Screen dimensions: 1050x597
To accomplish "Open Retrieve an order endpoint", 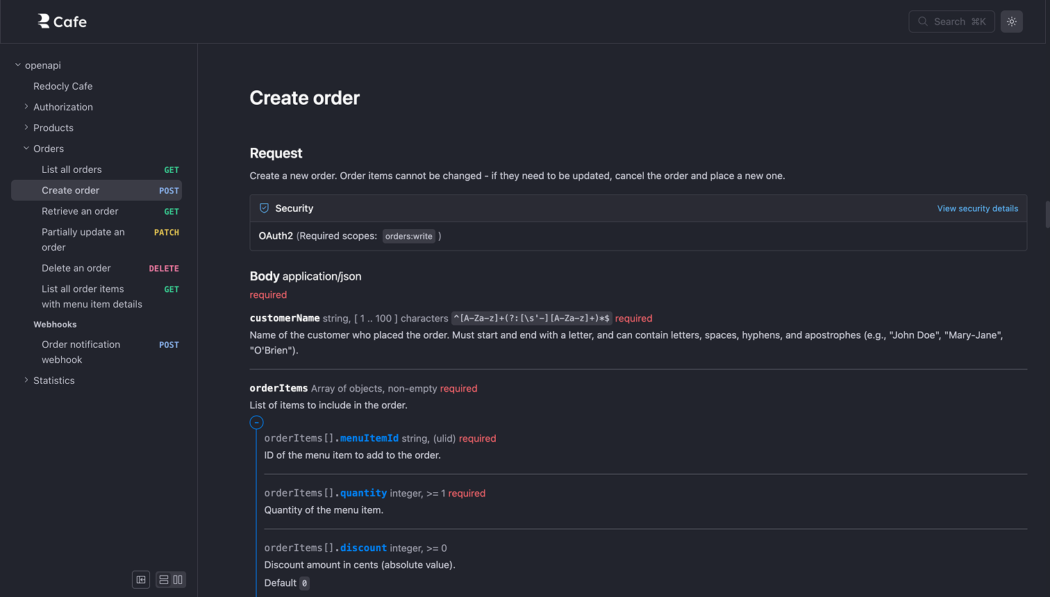I will (x=97, y=211).
